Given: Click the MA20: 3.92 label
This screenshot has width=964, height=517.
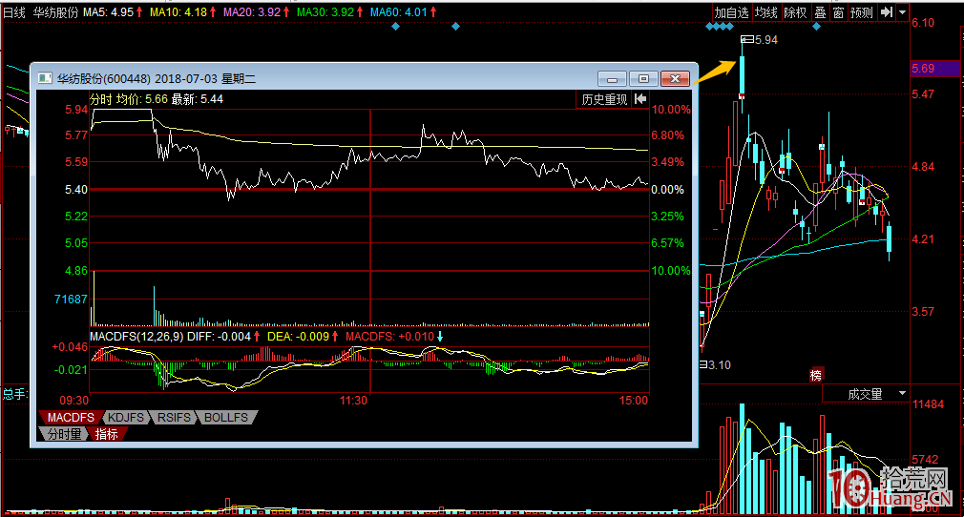Looking at the screenshot, I should pyautogui.click(x=251, y=12).
